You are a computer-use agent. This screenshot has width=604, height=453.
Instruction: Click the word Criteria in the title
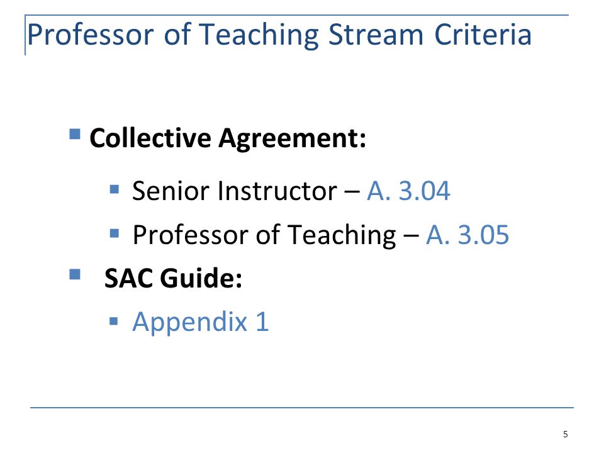click(x=483, y=35)
